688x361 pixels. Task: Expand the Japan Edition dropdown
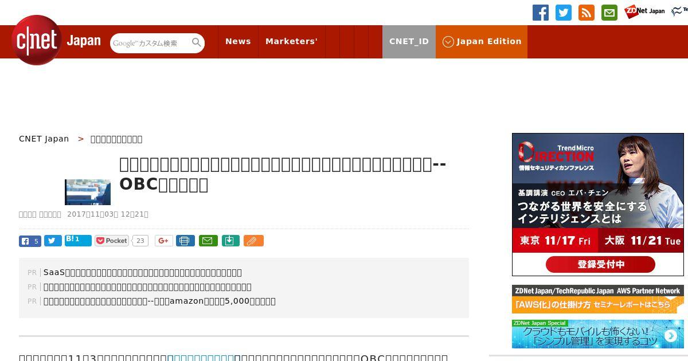[482, 41]
